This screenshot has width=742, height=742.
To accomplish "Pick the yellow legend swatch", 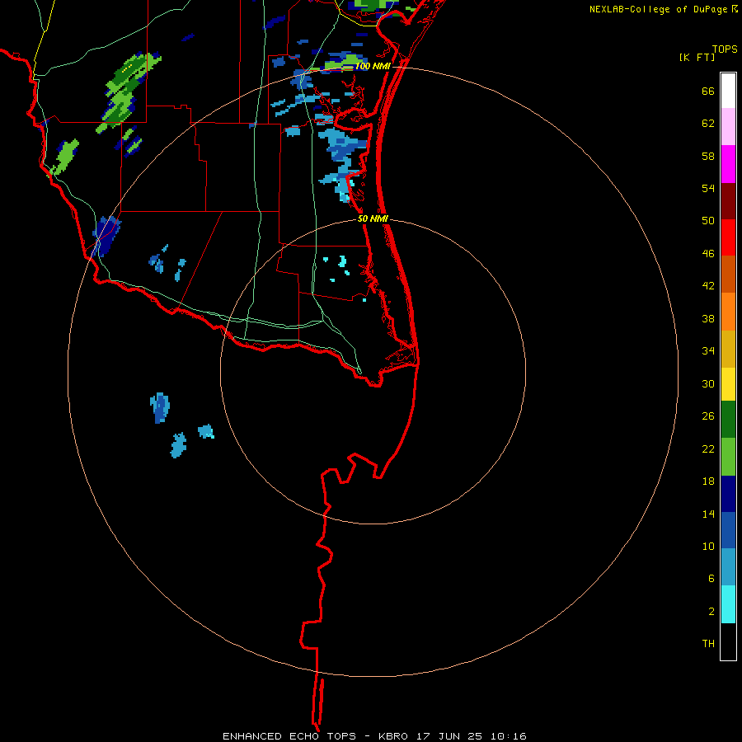I will pos(728,384).
